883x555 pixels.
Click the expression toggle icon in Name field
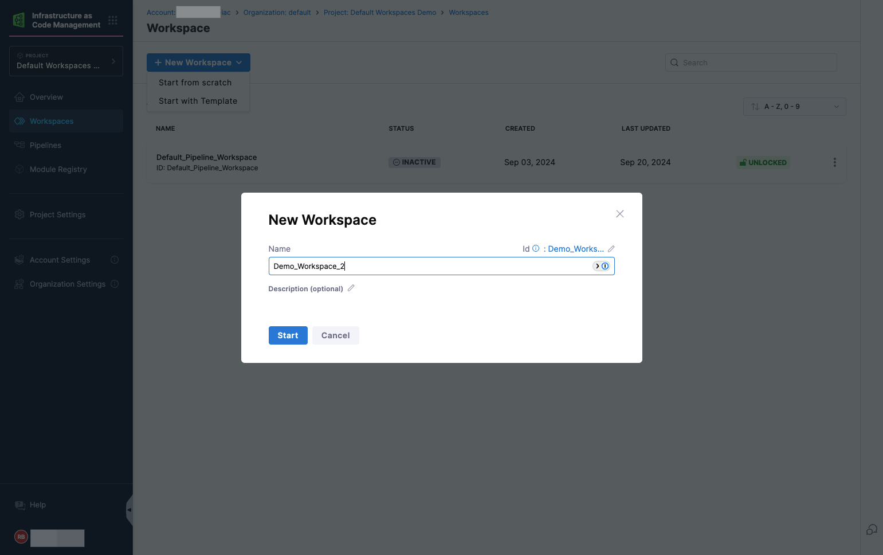pos(601,266)
